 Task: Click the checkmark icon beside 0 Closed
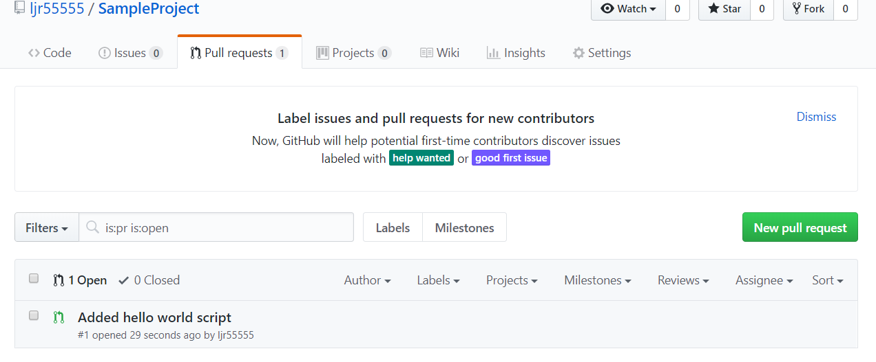tap(124, 280)
